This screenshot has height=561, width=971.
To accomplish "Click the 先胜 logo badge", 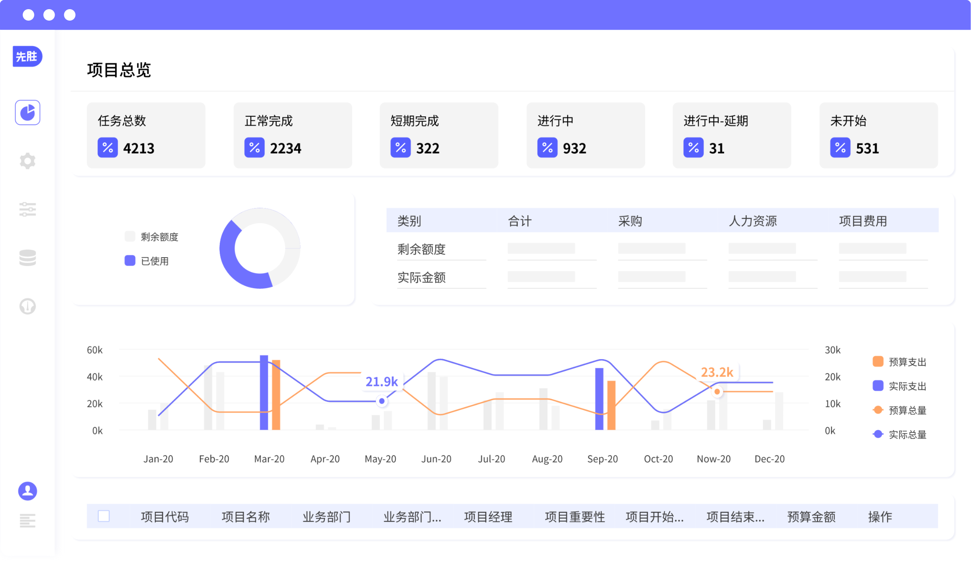I will [27, 56].
